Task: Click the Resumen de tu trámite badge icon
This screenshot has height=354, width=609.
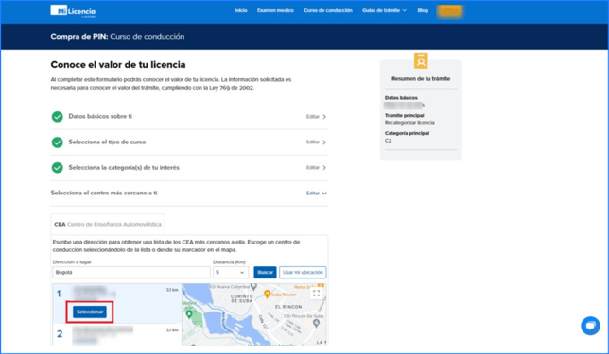Action: point(421,60)
